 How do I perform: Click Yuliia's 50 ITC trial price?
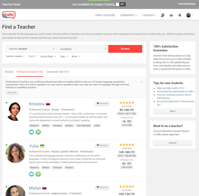click(x=127, y=164)
